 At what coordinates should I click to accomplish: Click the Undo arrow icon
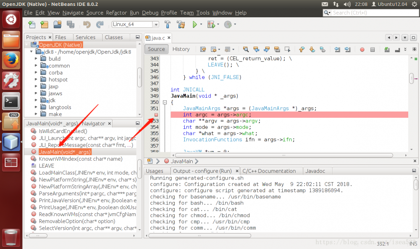[87, 24]
